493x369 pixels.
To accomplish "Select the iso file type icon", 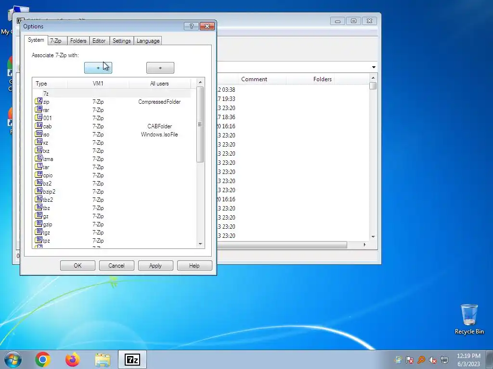I will [x=39, y=134].
